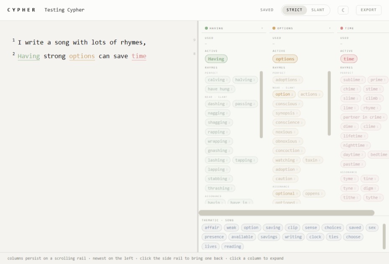Screen dimensions: 389x264
Task: Switch rhyme mode to SLANT
Action: [x=318, y=10]
